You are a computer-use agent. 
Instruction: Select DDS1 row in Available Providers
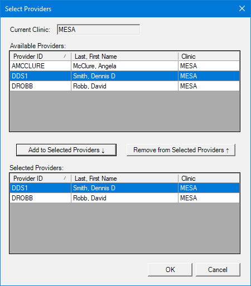pyautogui.click(x=124, y=76)
